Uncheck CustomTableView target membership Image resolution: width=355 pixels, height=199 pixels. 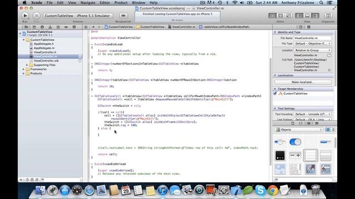pyautogui.click(x=275, y=93)
